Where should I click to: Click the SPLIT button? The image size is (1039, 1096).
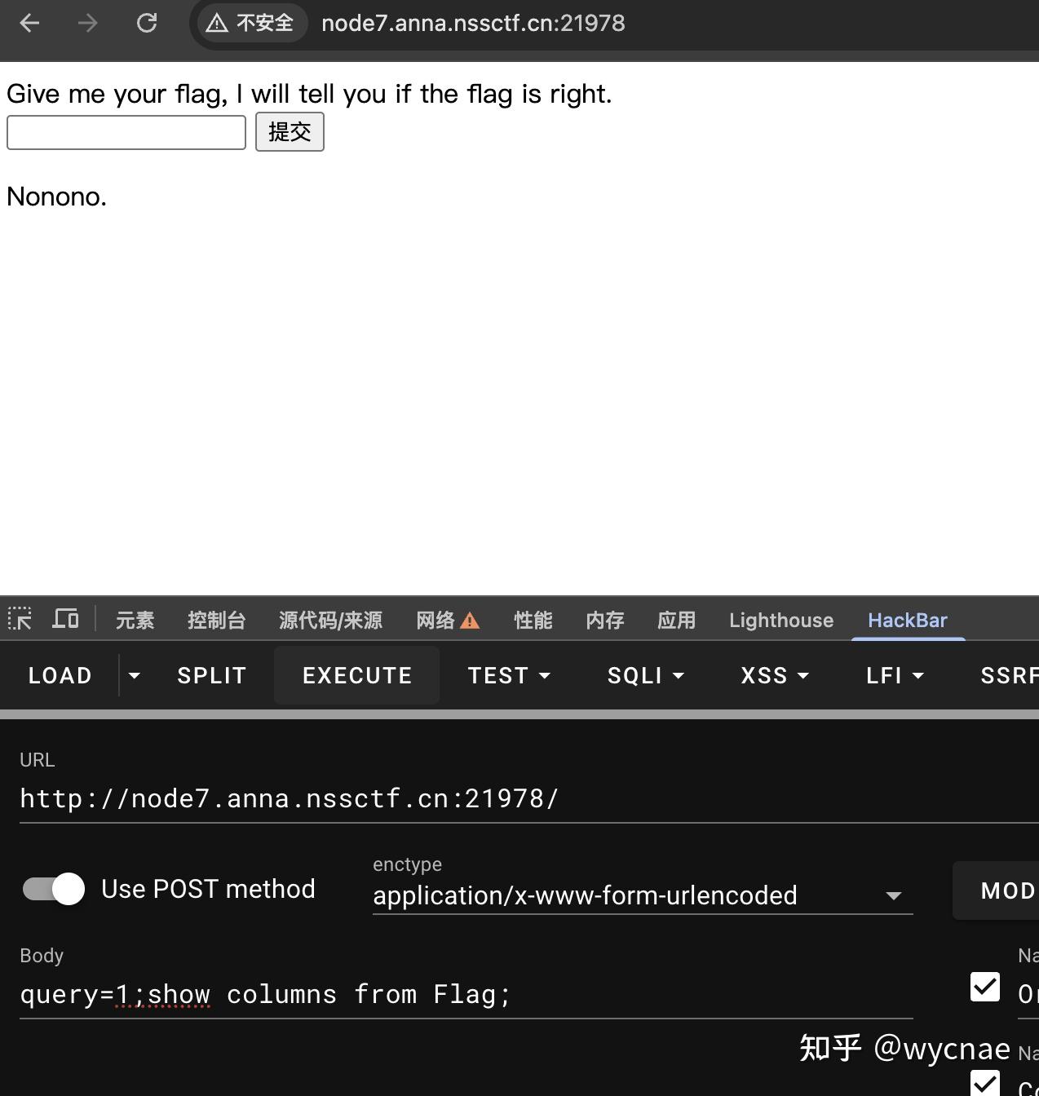211,675
